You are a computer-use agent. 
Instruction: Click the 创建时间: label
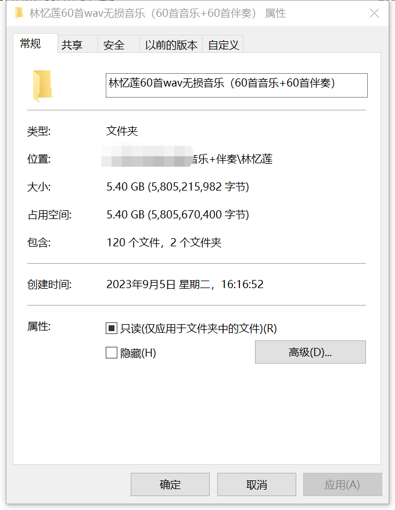point(49,285)
